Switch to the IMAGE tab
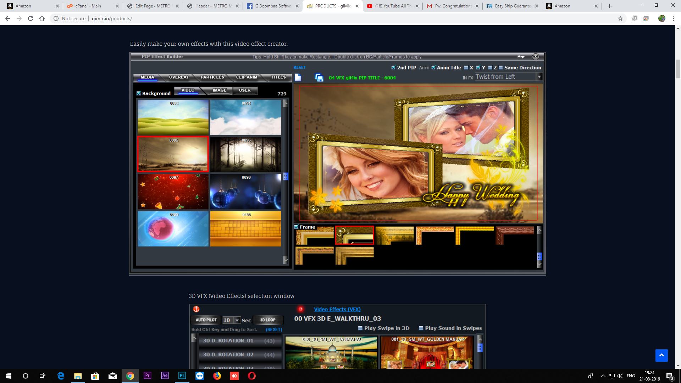681x383 pixels. [x=219, y=90]
